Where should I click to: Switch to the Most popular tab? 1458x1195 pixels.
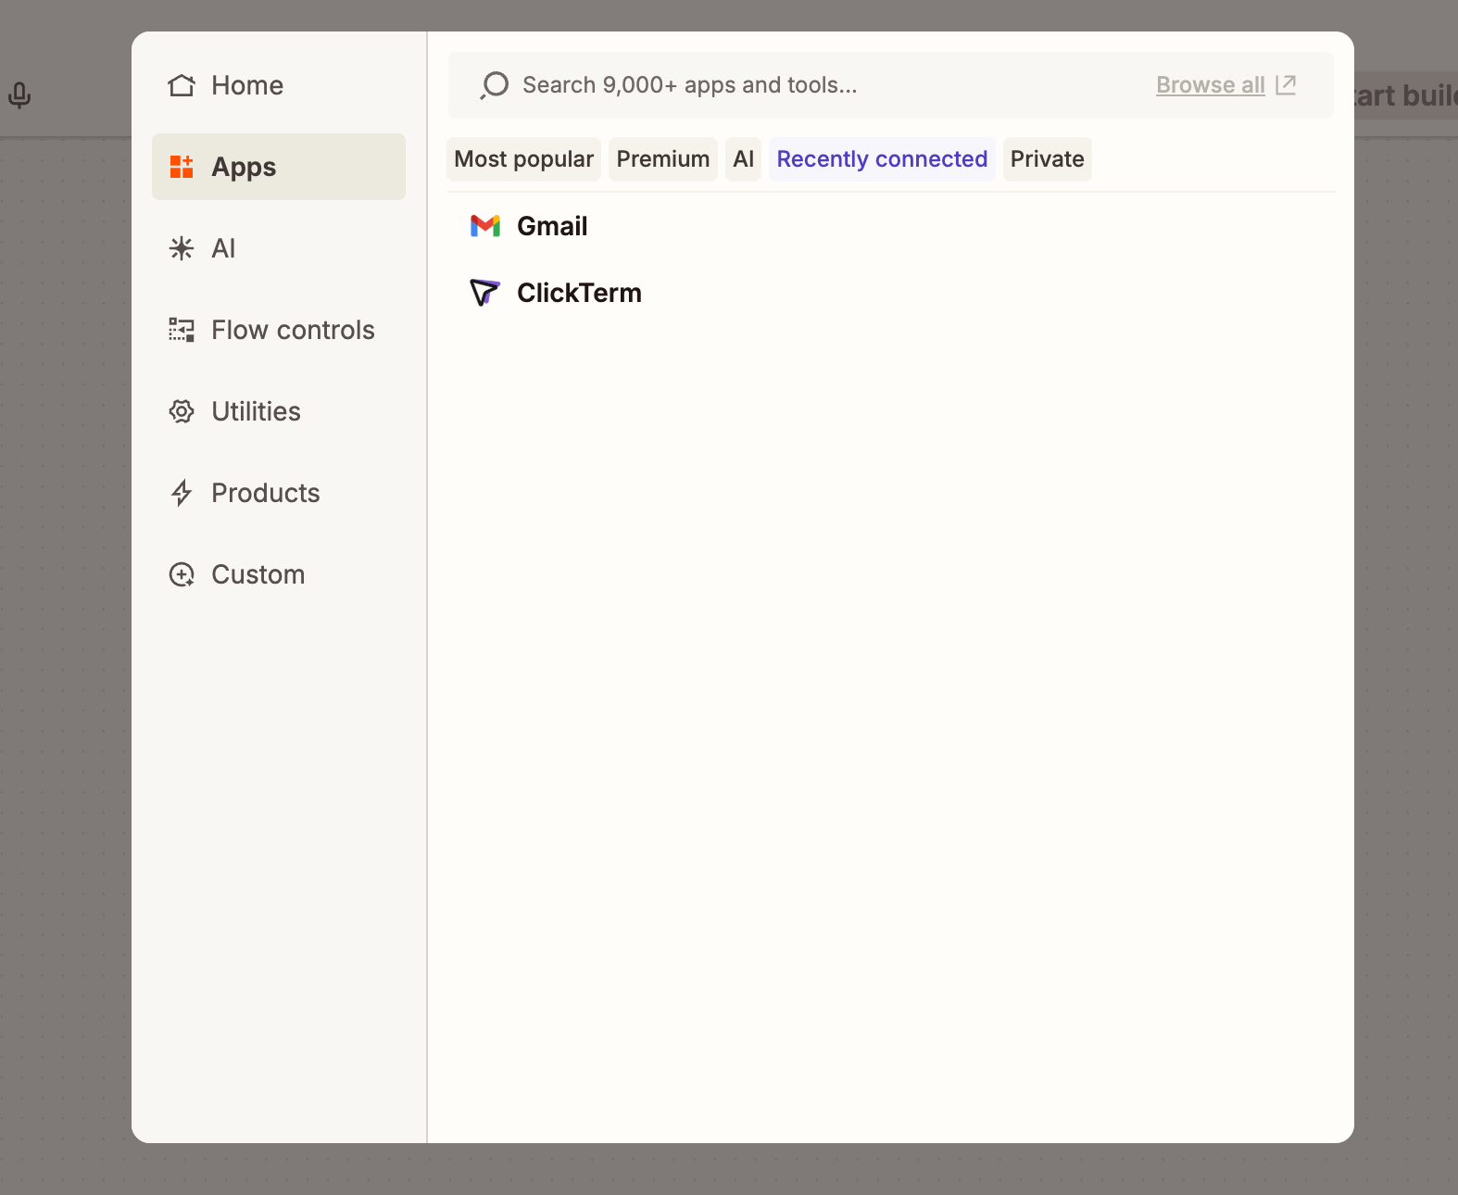point(523,159)
